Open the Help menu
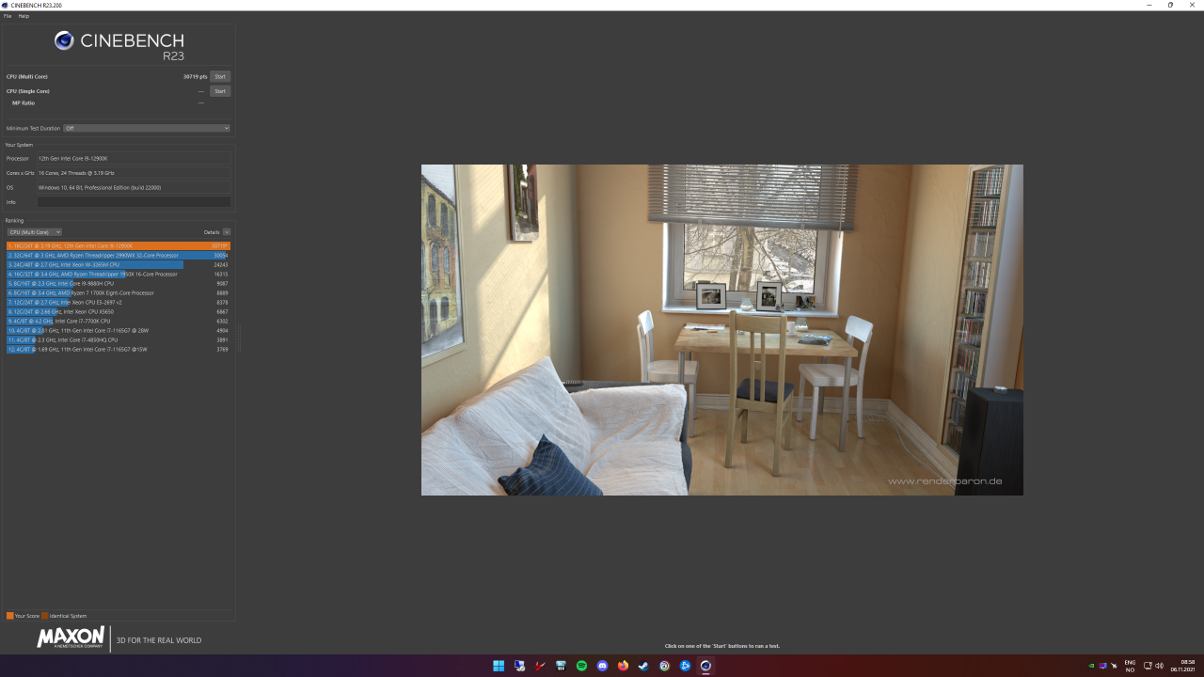 pyautogui.click(x=24, y=16)
